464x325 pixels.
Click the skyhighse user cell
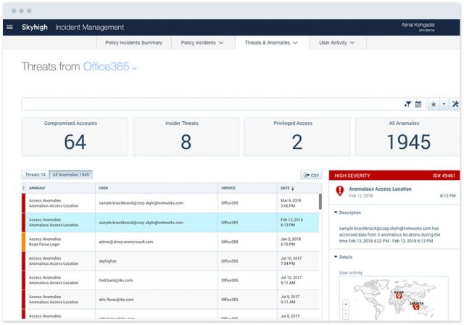[108, 261]
